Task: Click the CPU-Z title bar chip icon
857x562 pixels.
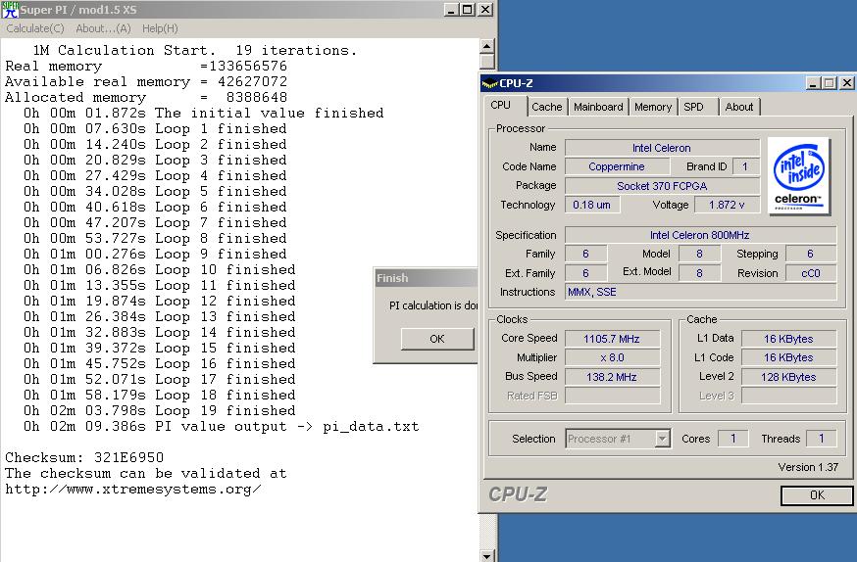Action: (x=489, y=83)
